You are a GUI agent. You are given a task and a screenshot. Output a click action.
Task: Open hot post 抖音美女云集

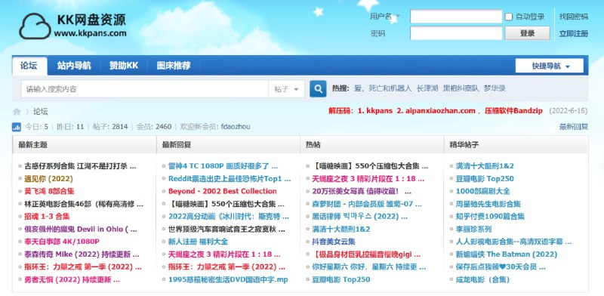coord(334,242)
